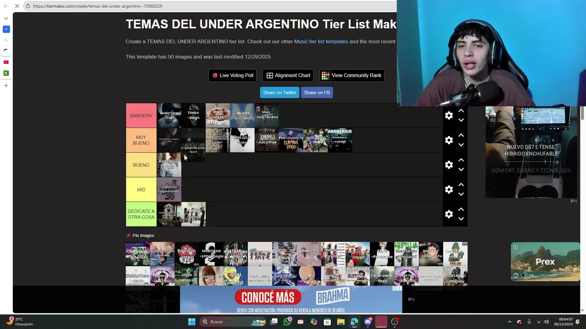Pick Sintonizame - Hepa from image pool
The height and width of the screenshot is (329, 586).
(x=382, y=276)
